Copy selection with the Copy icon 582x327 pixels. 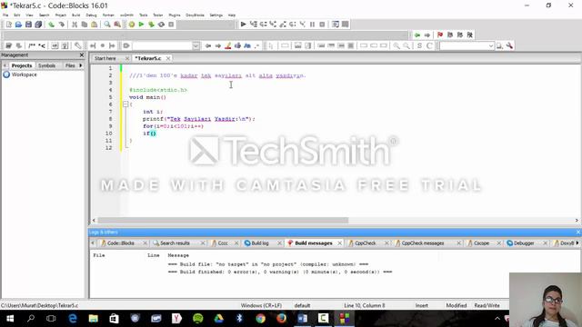pyautogui.click(x=85, y=25)
